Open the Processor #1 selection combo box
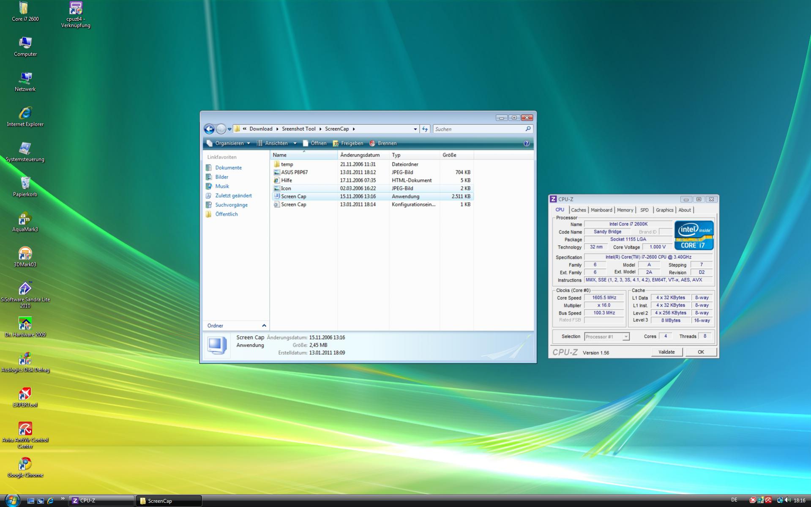The width and height of the screenshot is (811, 507). [606, 337]
